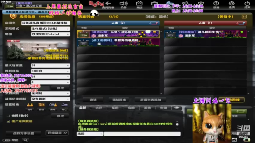The image size is (255, 143).
Task: Select top-down (俯视) view icon
Action: 41,105
